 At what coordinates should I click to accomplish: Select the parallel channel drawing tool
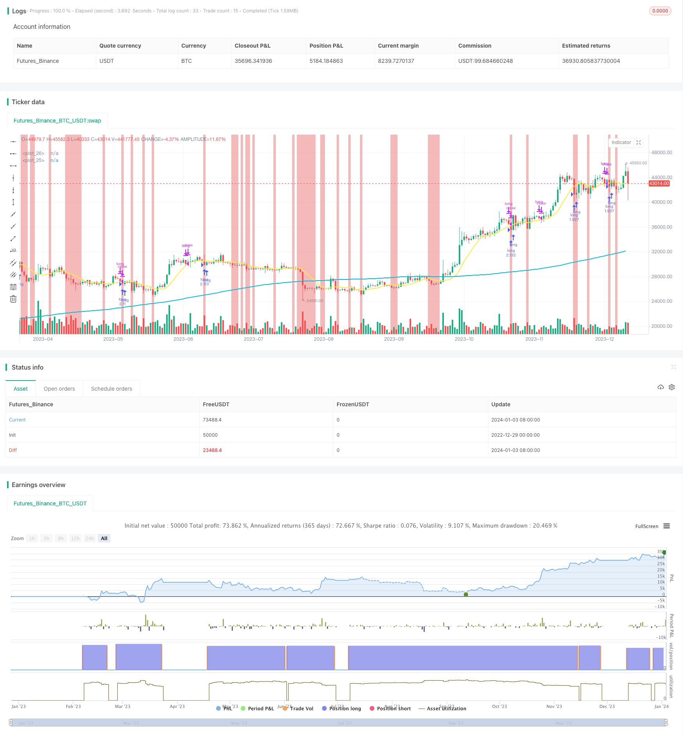(x=13, y=263)
